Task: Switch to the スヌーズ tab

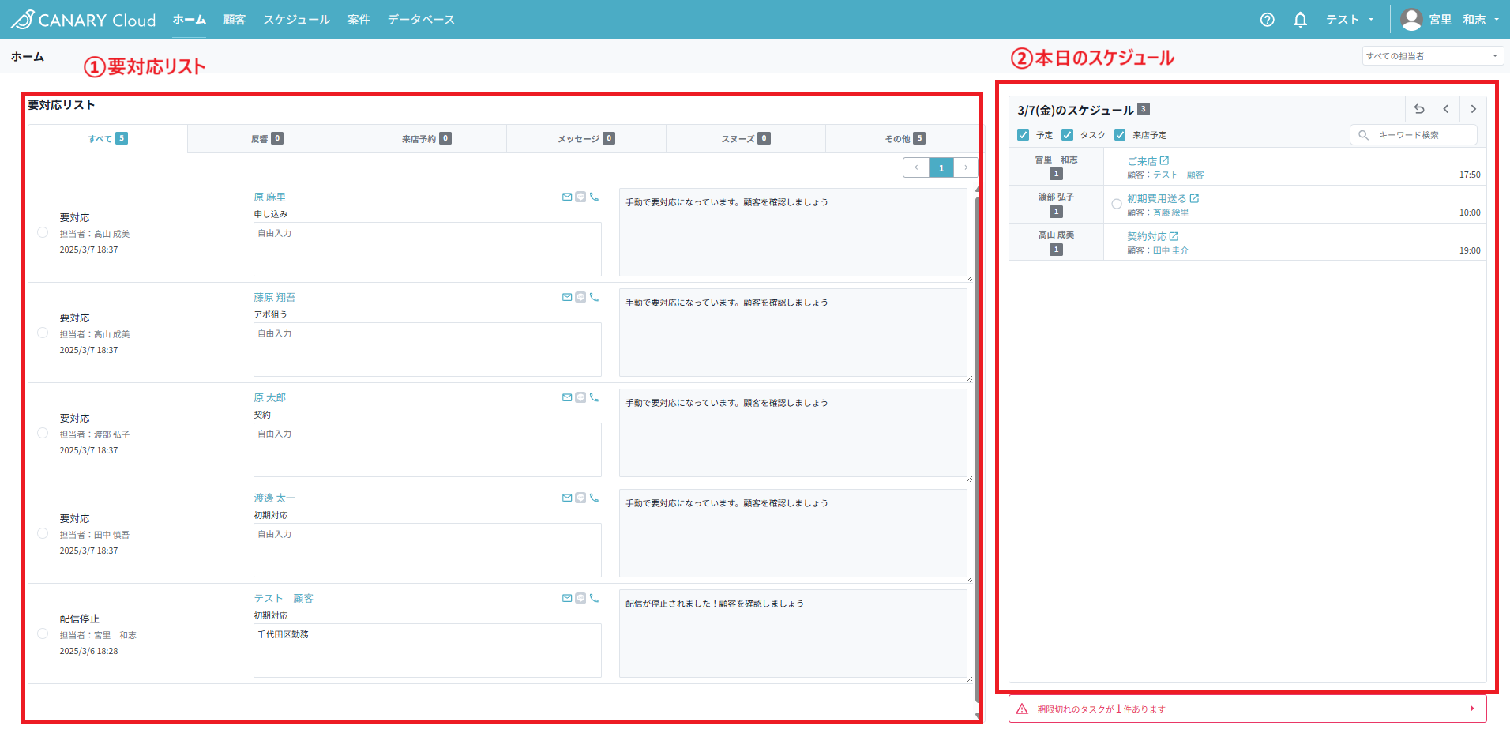Action: click(746, 138)
